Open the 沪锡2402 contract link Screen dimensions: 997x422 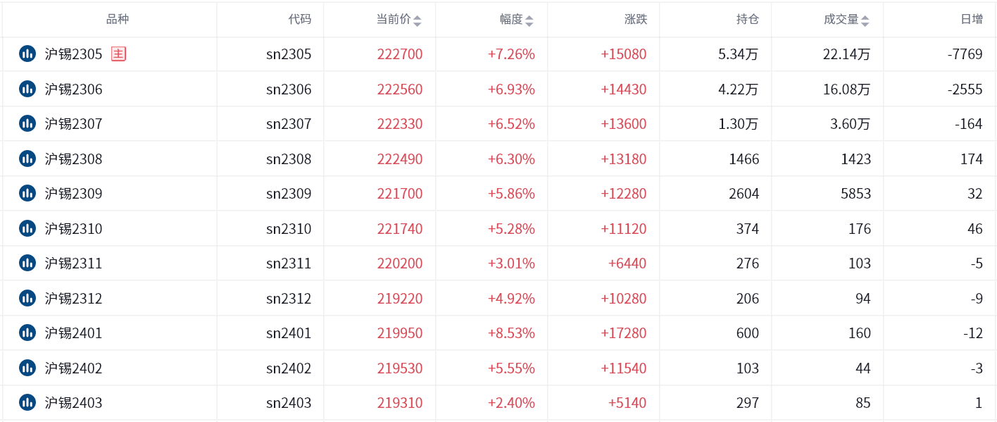[x=74, y=368]
